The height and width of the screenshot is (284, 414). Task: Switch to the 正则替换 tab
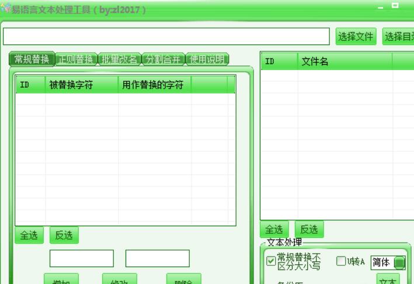pos(76,59)
